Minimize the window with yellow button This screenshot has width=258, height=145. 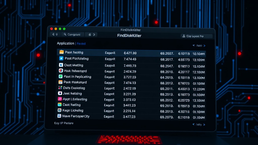tap(56, 29)
